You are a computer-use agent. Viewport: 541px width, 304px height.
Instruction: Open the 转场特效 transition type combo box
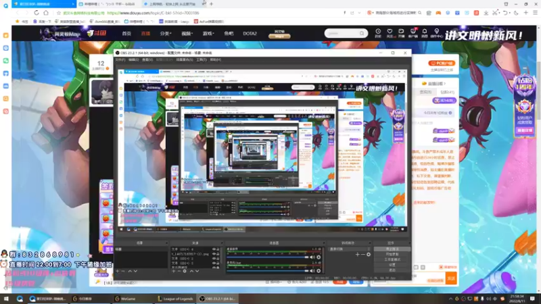tap(350, 249)
